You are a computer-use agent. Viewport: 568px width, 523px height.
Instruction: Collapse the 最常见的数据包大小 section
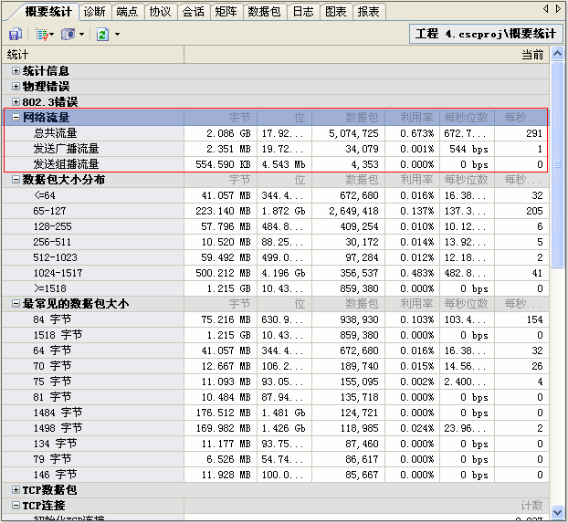(x=16, y=304)
